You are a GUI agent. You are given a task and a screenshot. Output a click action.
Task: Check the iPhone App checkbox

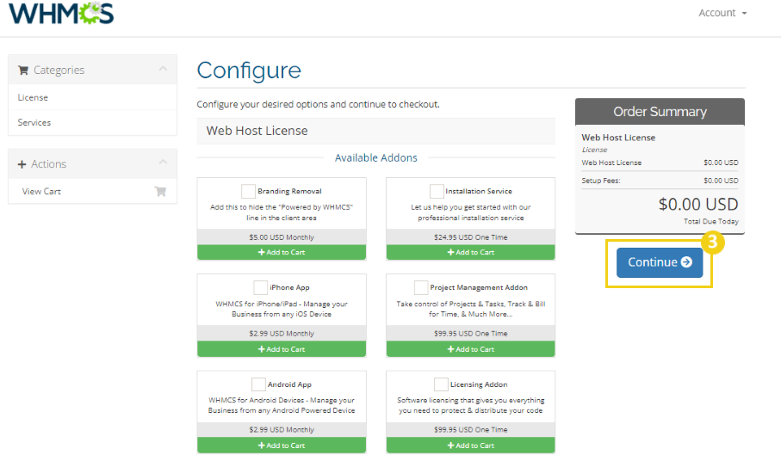[260, 287]
